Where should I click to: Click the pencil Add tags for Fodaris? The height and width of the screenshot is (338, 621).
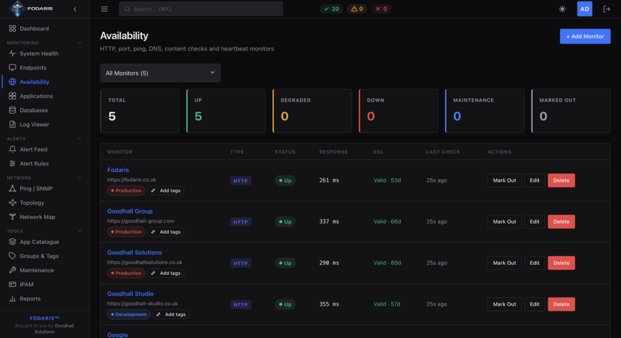[x=166, y=190]
